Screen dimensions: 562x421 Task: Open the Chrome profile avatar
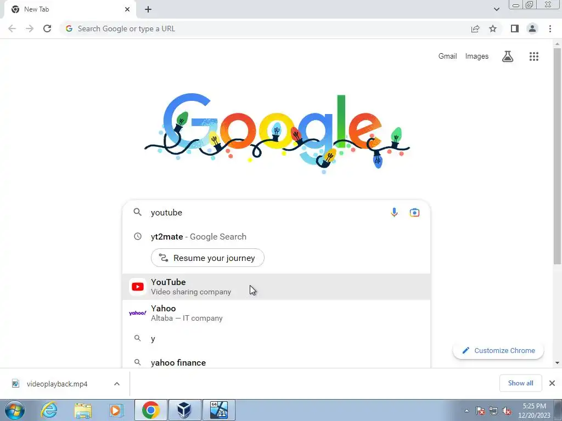pyautogui.click(x=532, y=29)
